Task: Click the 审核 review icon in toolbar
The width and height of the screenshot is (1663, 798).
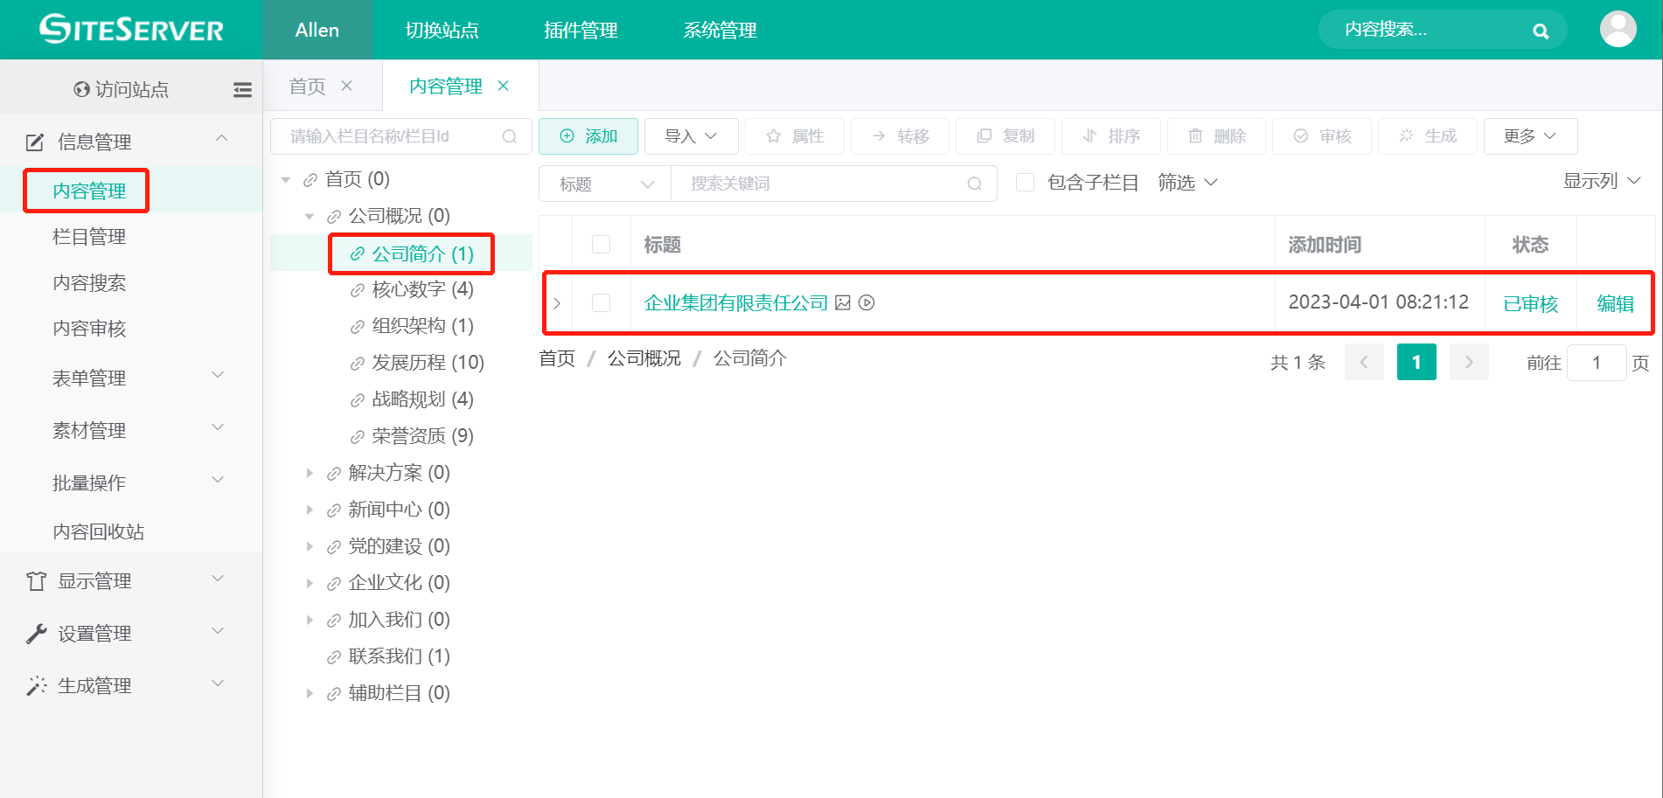Action: (x=1321, y=135)
